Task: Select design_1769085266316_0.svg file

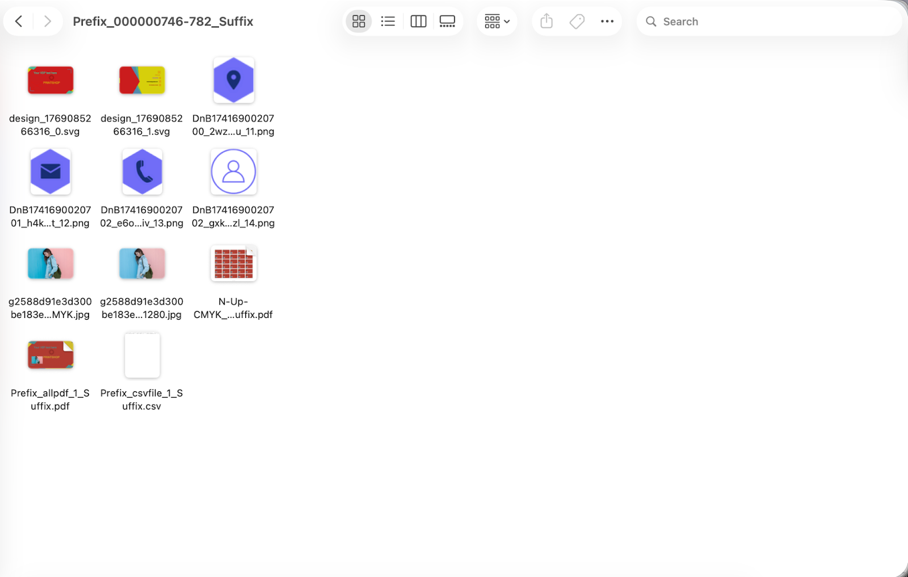Action: (51, 80)
